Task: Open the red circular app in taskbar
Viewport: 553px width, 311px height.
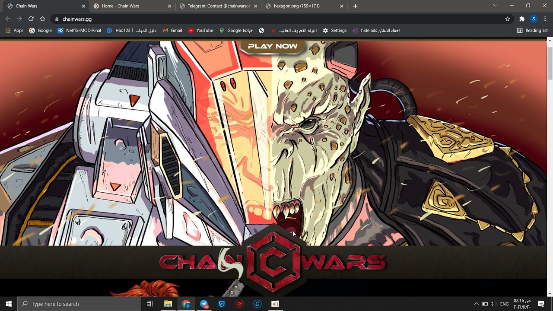Action: 239,304
